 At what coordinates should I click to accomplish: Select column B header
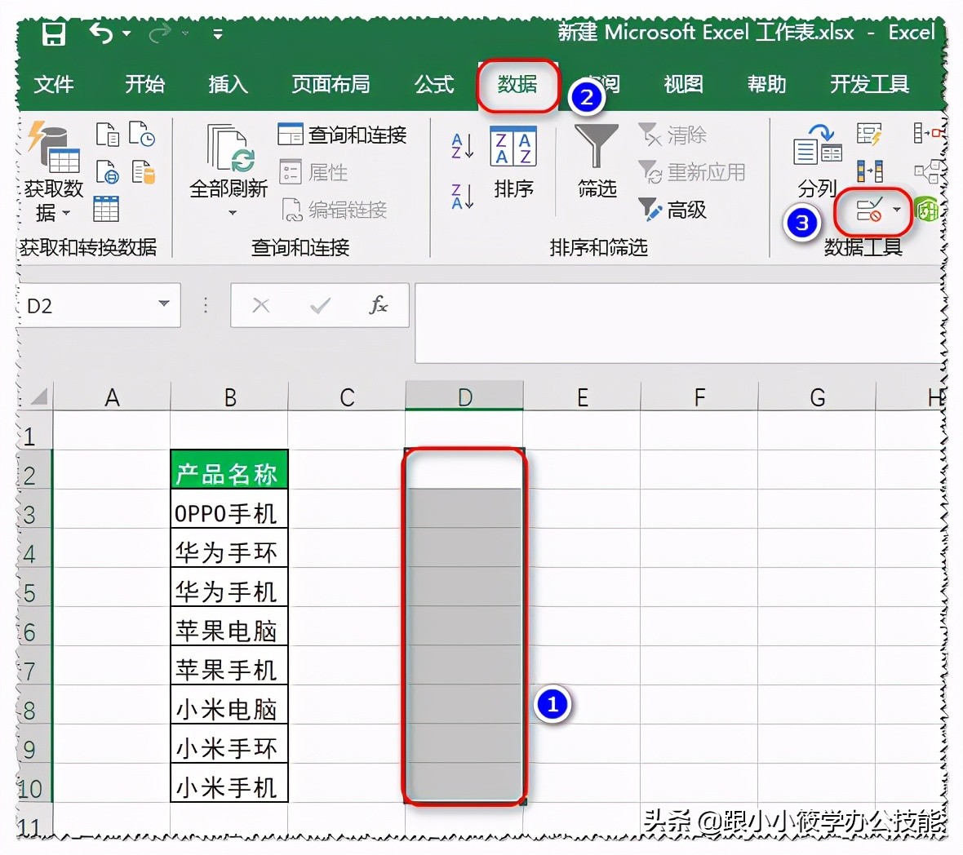229,396
